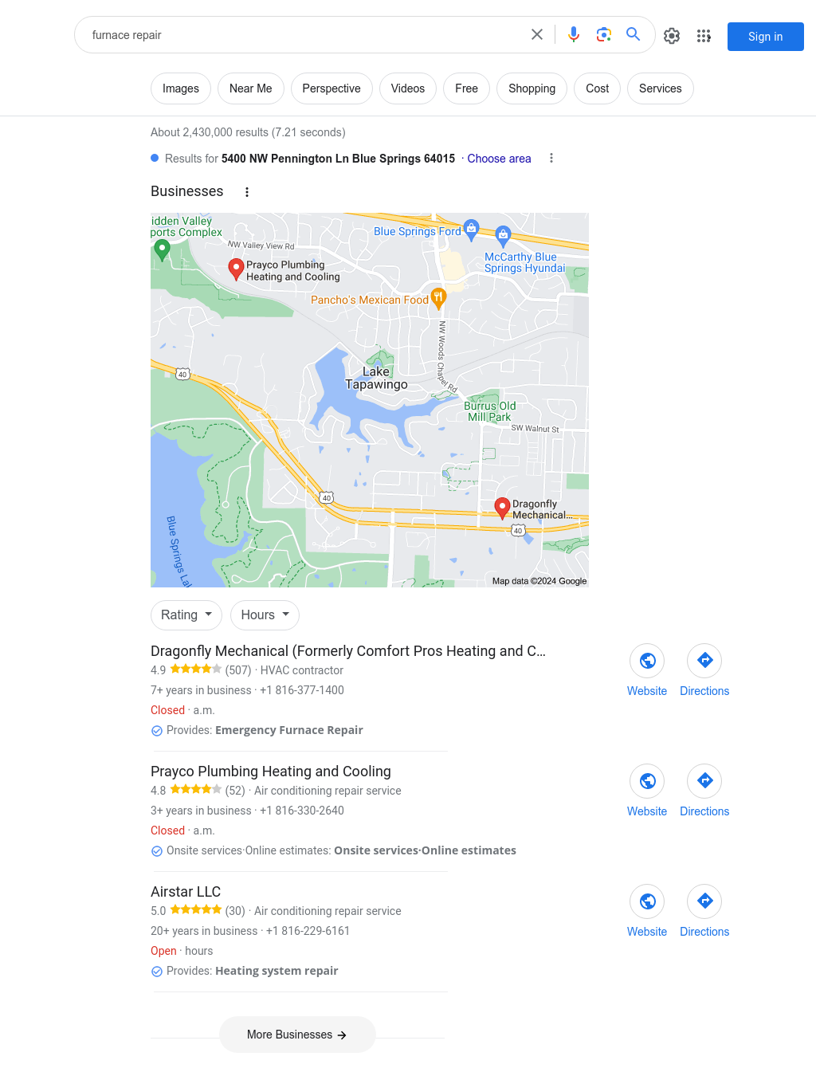
Task: Start voice search with microphone icon
Action: pyautogui.click(x=574, y=34)
